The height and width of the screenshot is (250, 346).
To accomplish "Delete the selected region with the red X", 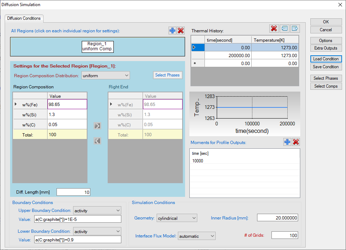I will point(181,31).
